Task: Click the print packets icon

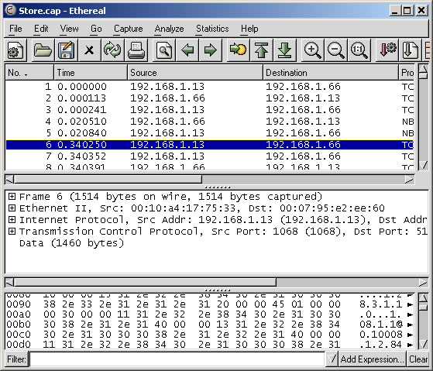Action: (x=136, y=50)
